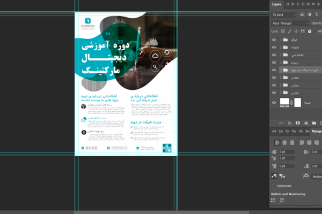Select left-to-right paragraph direction

pos(274,176)
